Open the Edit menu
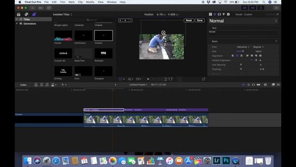This screenshot has width=296, height=167. click(x=54, y=2)
